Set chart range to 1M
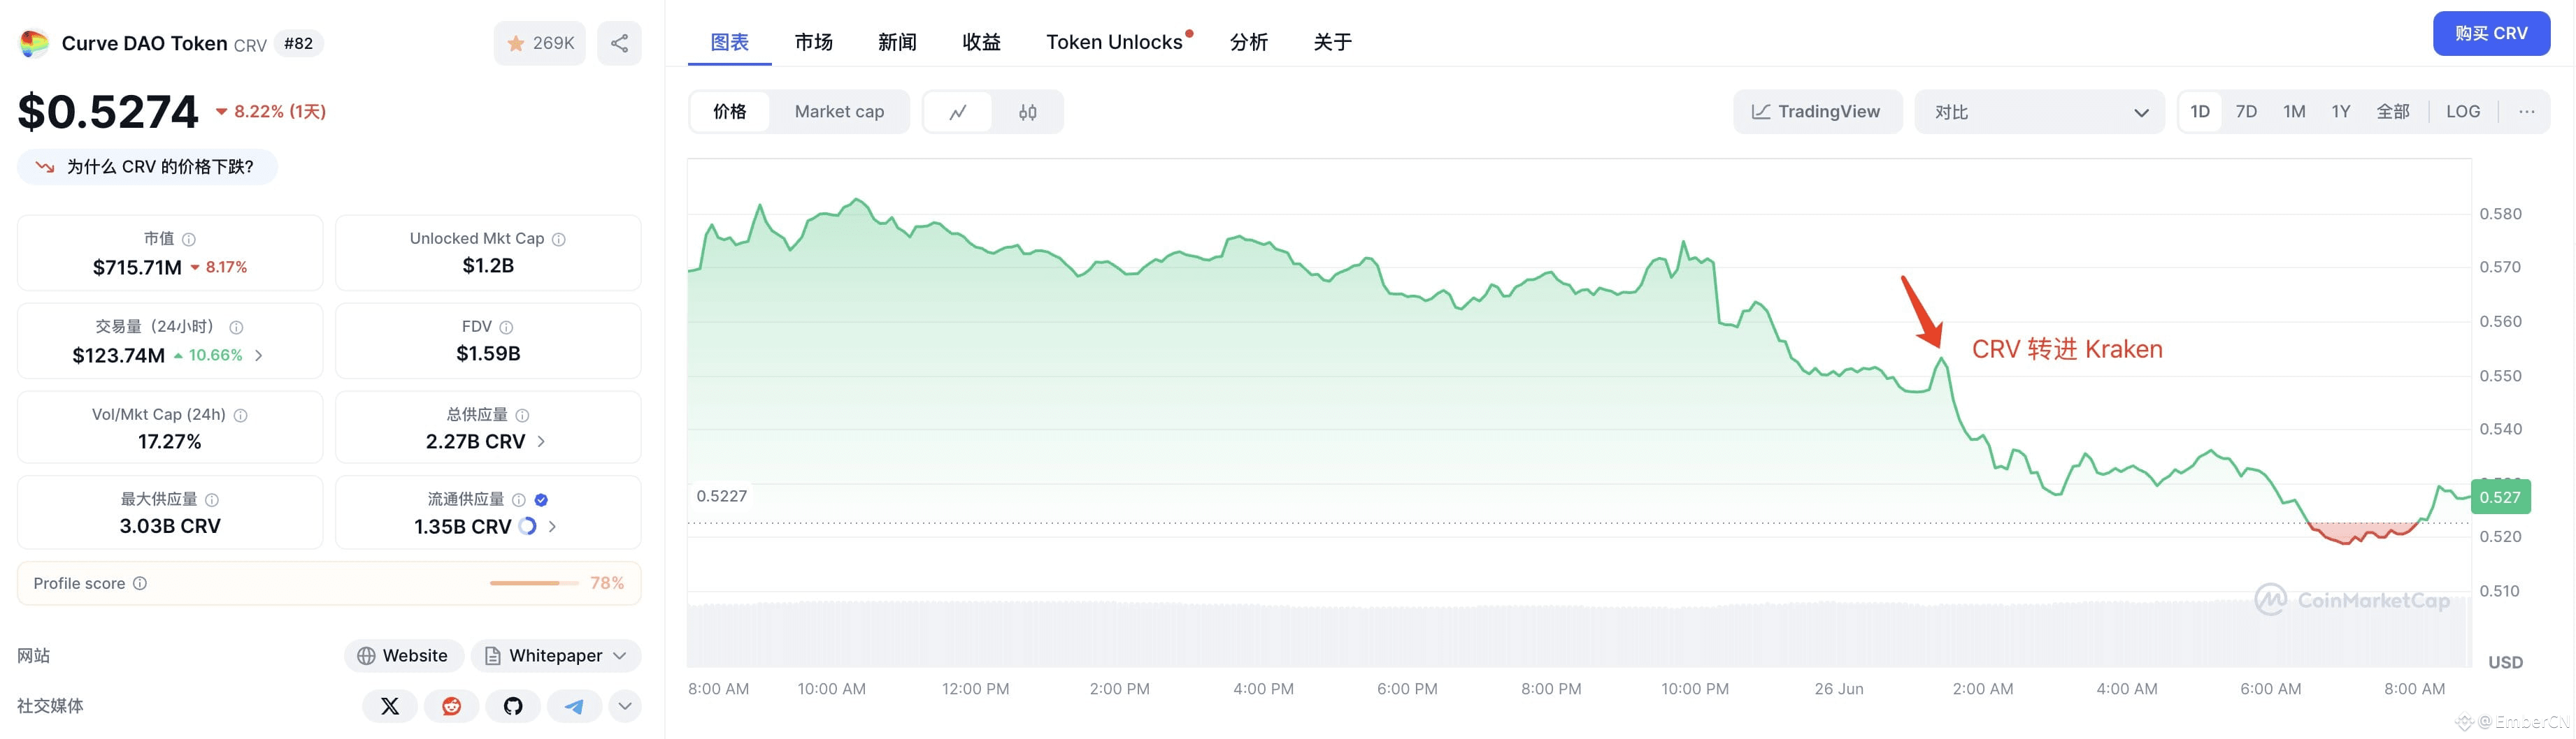Image resolution: width=2576 pixels, height=739 pixels. (2294, 112)
